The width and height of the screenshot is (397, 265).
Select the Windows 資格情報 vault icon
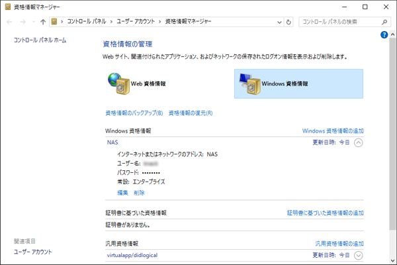pos(249,83)
